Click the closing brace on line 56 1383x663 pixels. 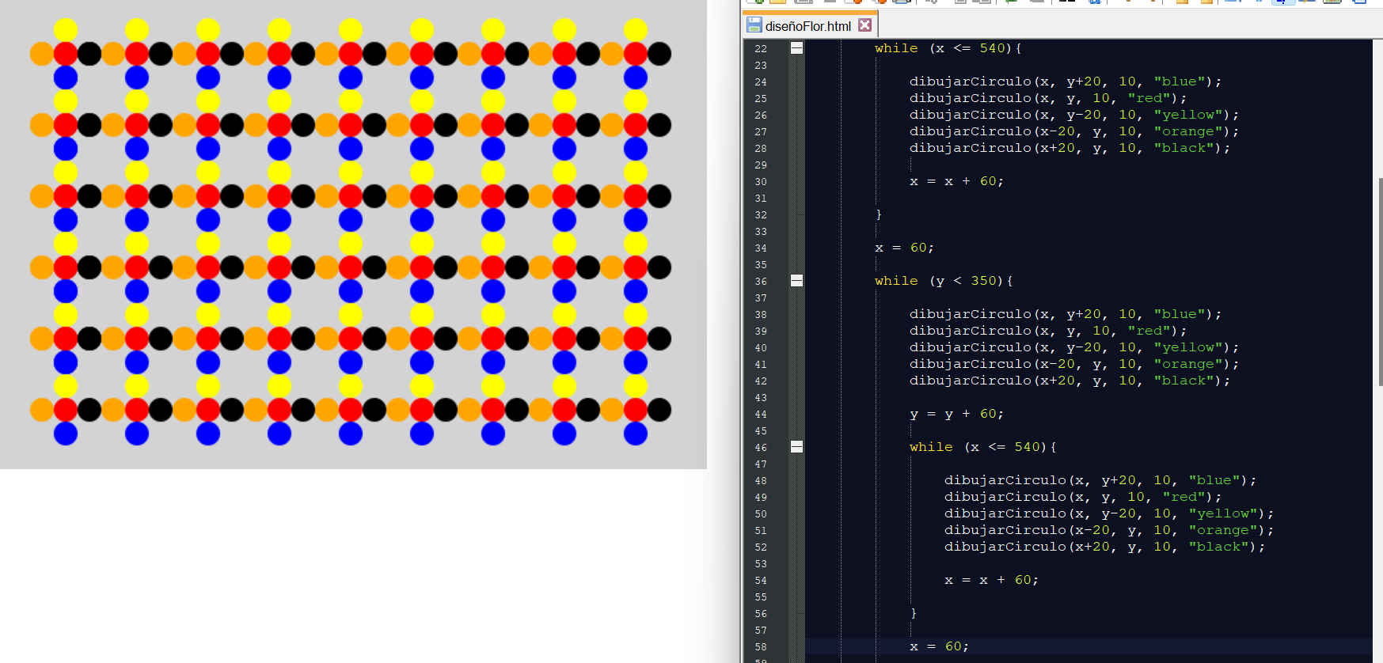point(914,613)
